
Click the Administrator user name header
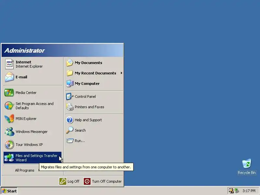pyautogui.click(x=24, y=50)
